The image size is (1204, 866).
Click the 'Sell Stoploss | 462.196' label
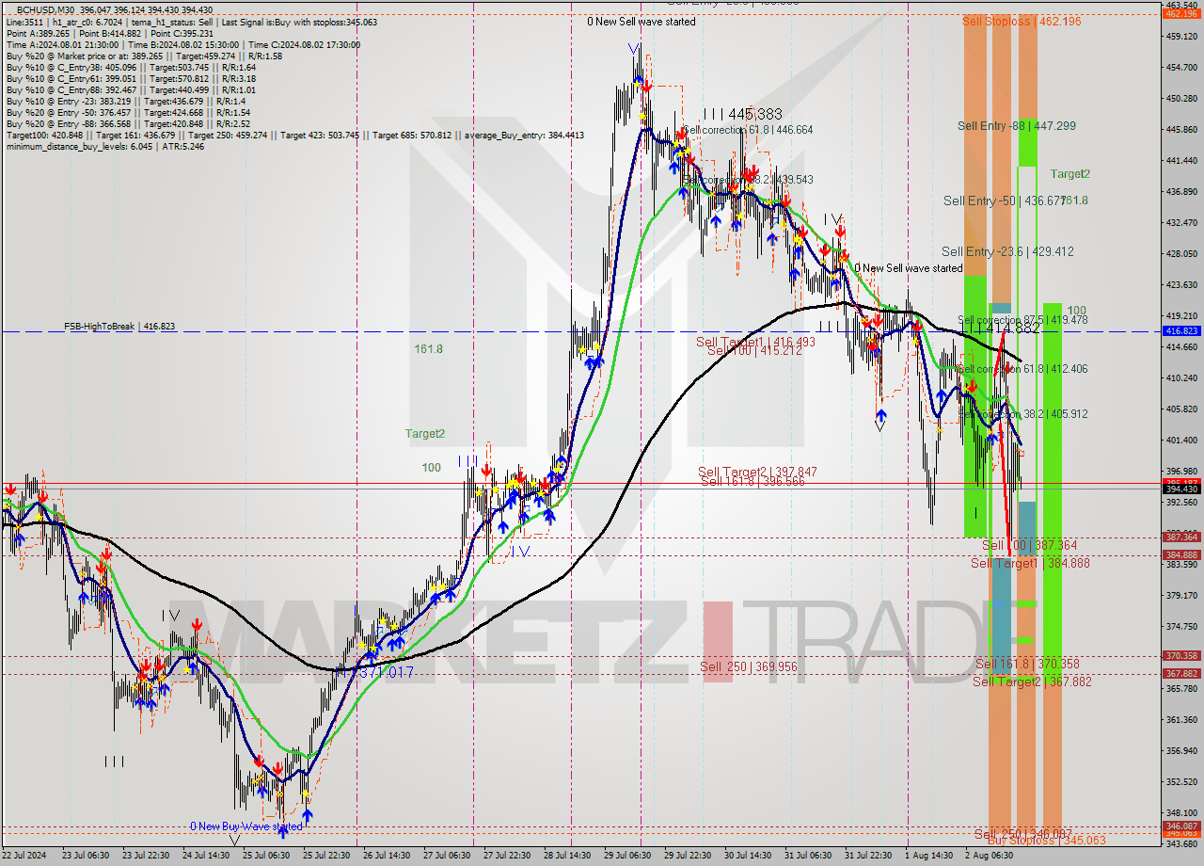click(1021, 21)
